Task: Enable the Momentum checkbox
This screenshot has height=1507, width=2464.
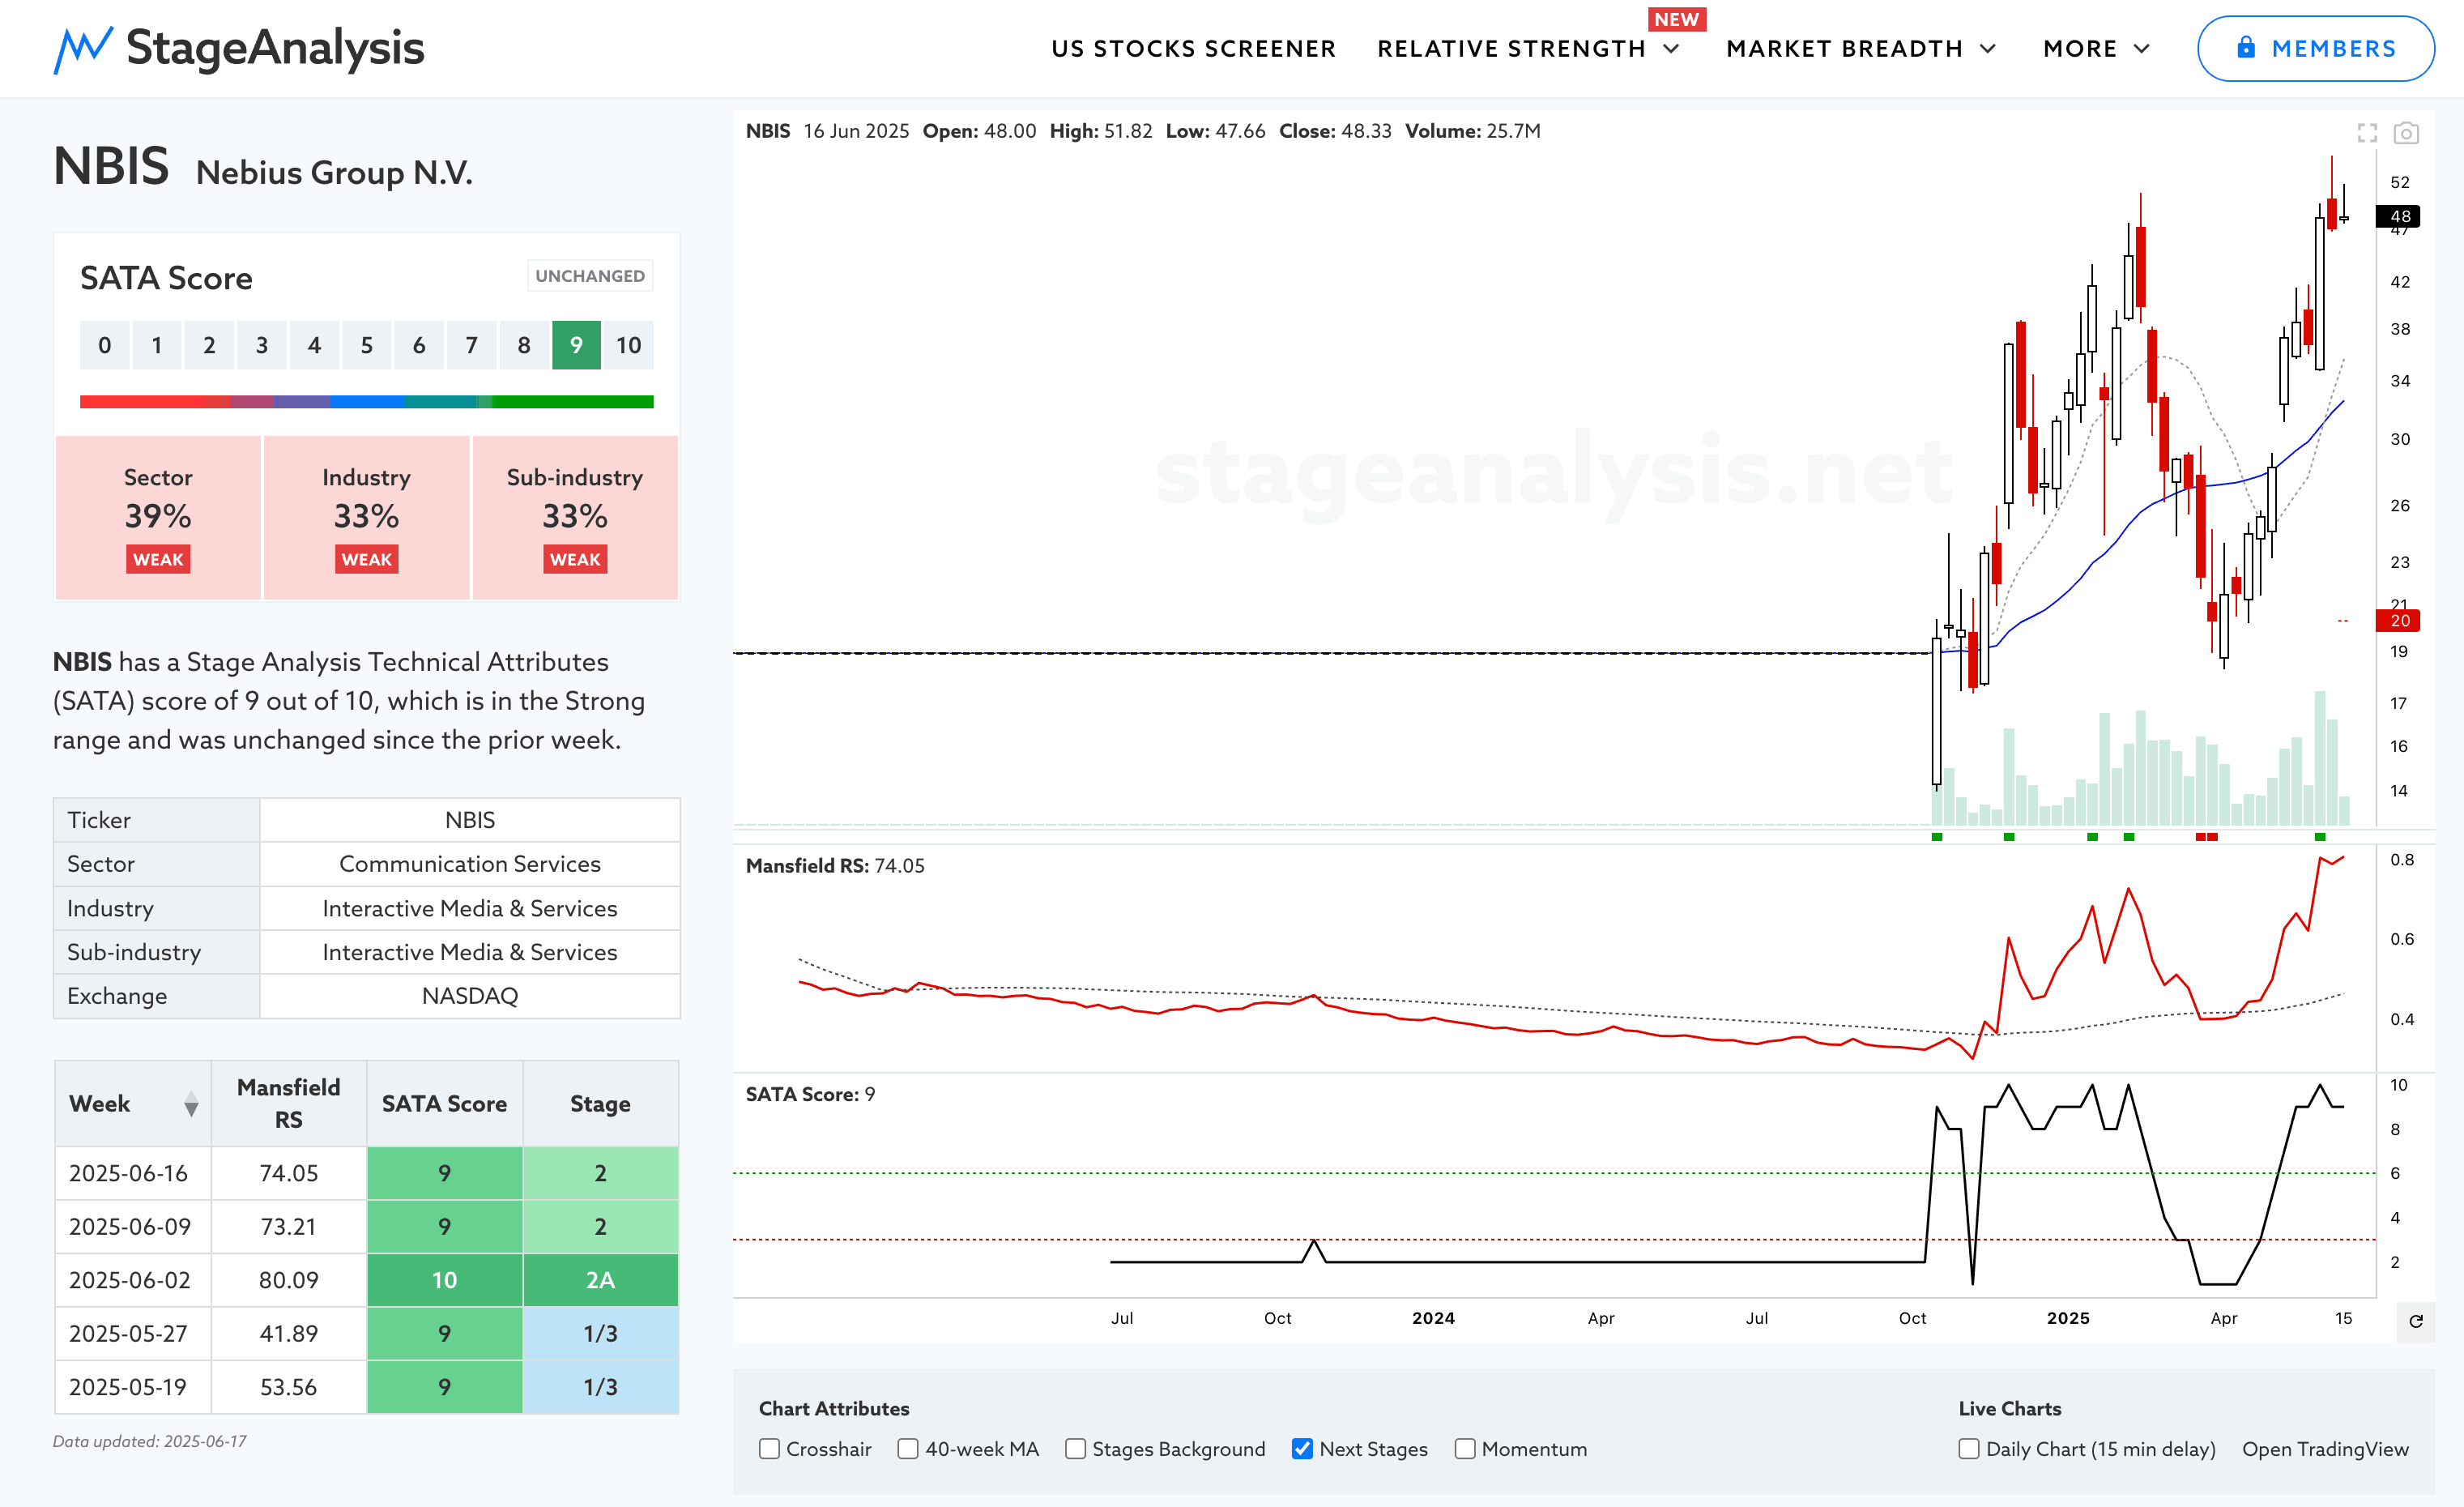Action: click(x=1465, y=1449)
